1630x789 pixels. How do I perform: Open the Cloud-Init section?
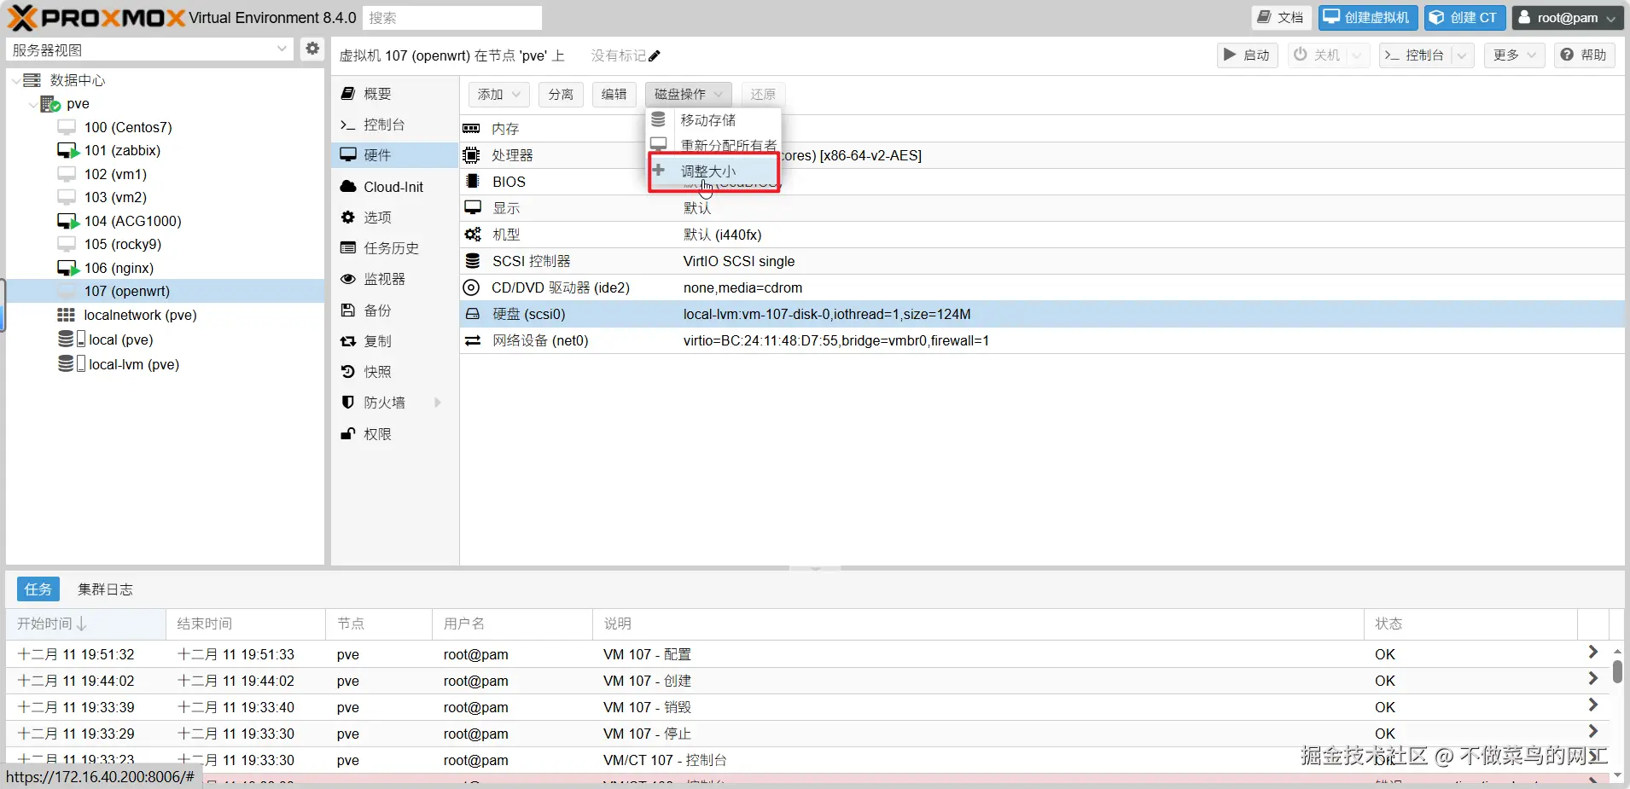point(395,187)
